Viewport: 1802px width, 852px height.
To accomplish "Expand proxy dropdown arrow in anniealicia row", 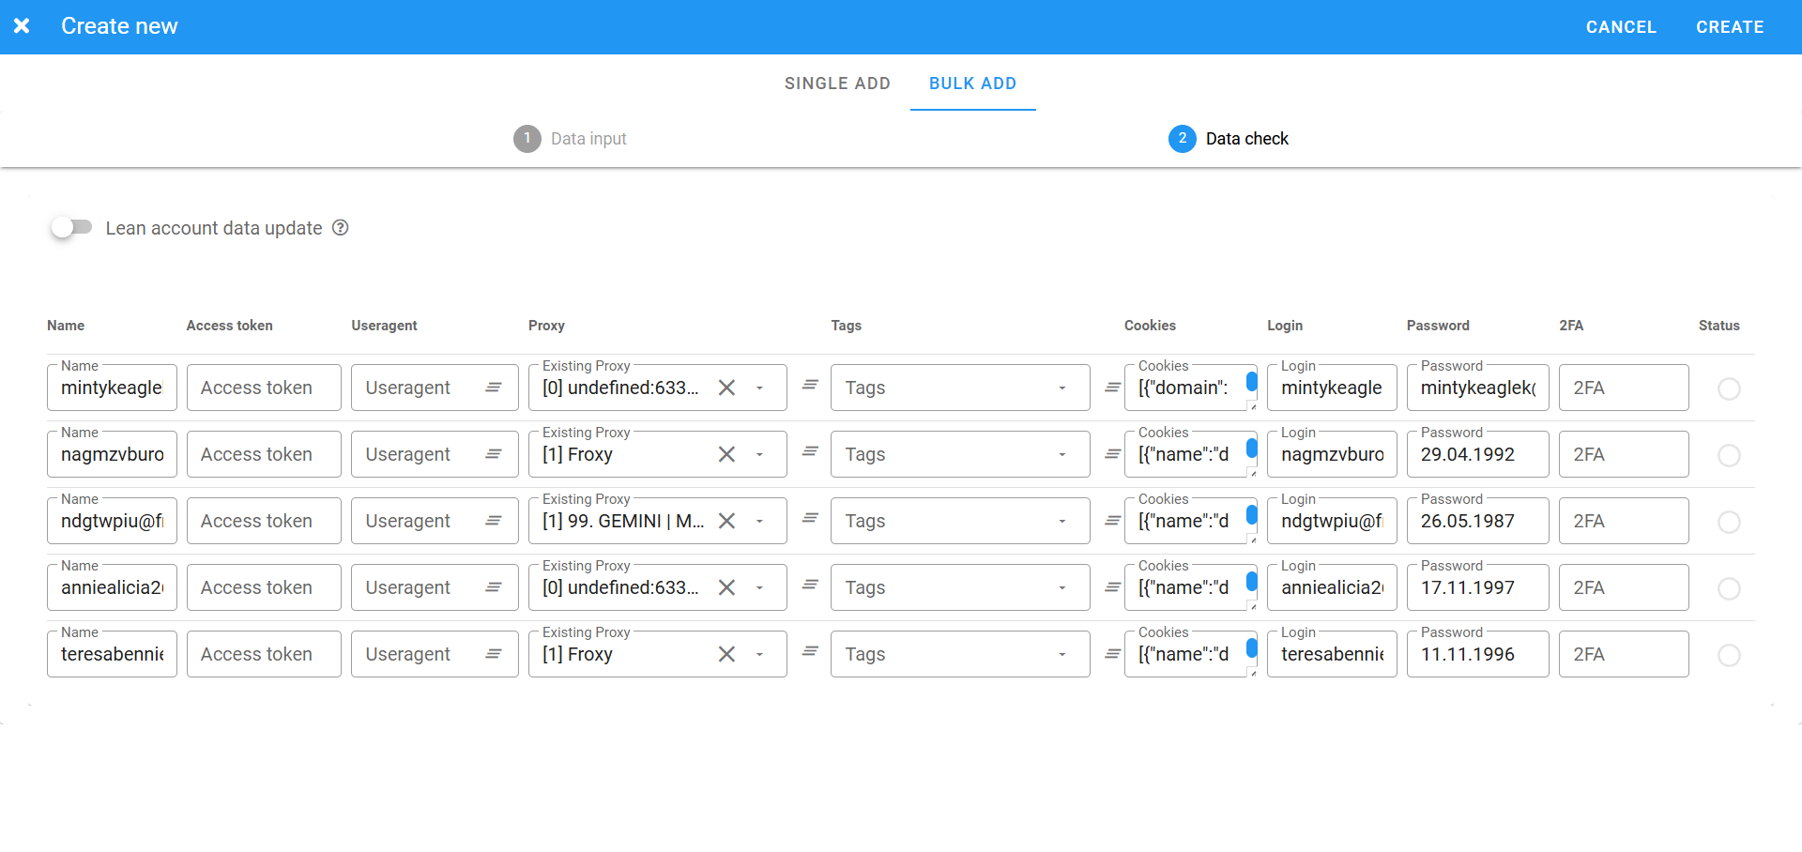I will [759, 588].
